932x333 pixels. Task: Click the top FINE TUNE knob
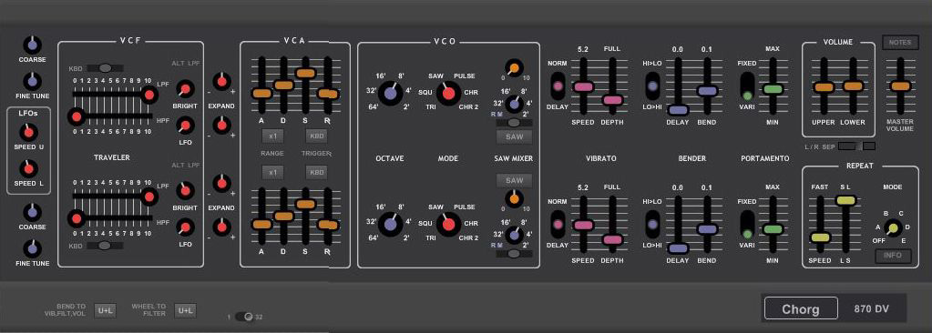coord(32,81)
